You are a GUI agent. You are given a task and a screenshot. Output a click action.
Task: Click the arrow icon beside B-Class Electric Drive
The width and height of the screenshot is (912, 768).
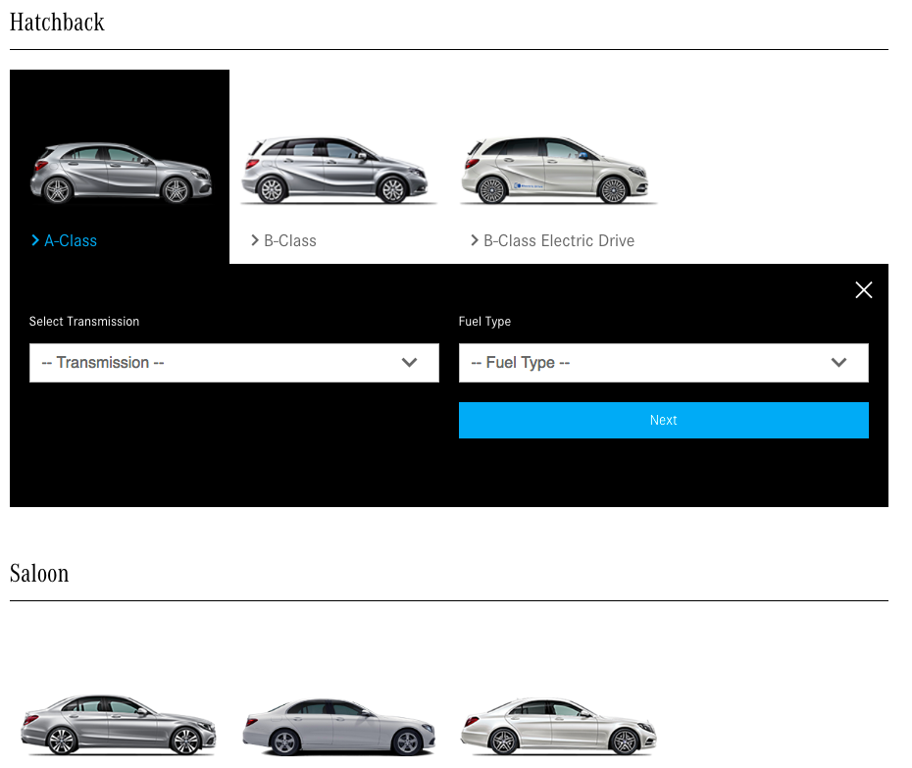pyautogui.click(x=475, y=240)
